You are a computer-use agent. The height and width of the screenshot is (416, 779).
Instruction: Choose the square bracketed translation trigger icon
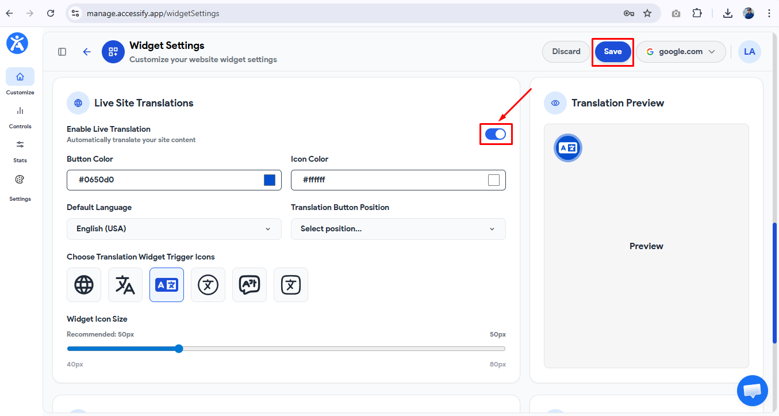pyautogui.click(x=290, y=284)
